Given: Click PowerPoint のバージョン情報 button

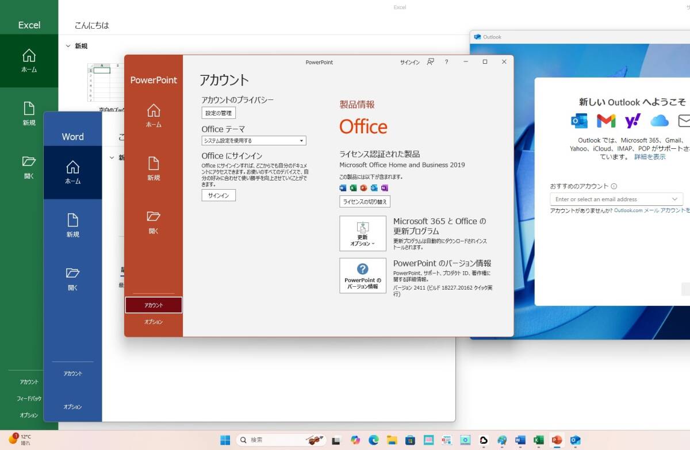Looking at the screenshot, I should coord(363,275).
